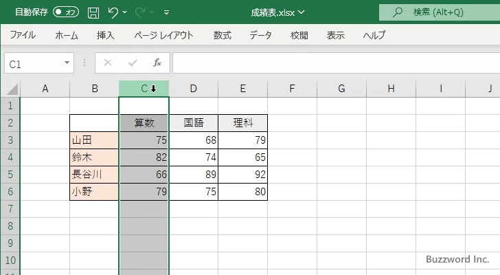Click the Select All corner triangle

[x=12, y=89]
